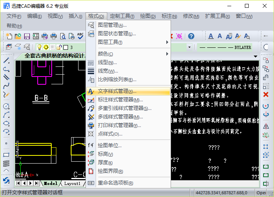Screen dimensions: 274x197
Task: Expand the 图层工具 submenu arrow
Action: coord(167,42)
